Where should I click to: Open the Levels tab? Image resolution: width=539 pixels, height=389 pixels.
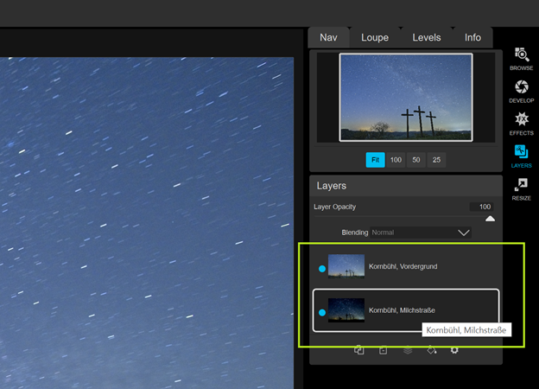coord(426,37)
